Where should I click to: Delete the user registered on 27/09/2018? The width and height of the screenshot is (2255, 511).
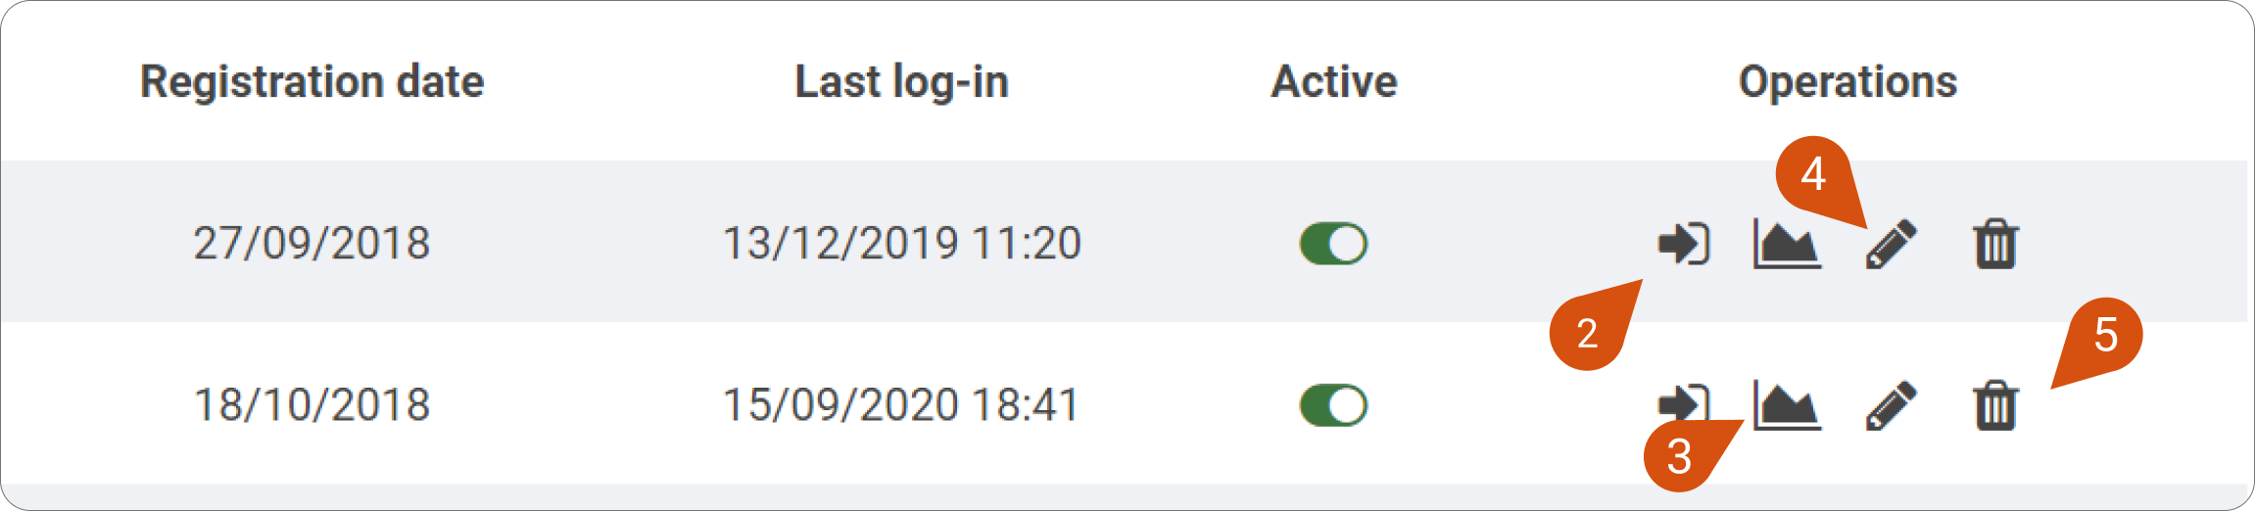1995,244
